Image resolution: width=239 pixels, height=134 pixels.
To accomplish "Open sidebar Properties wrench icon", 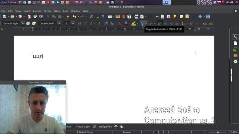I will [235, 37].
